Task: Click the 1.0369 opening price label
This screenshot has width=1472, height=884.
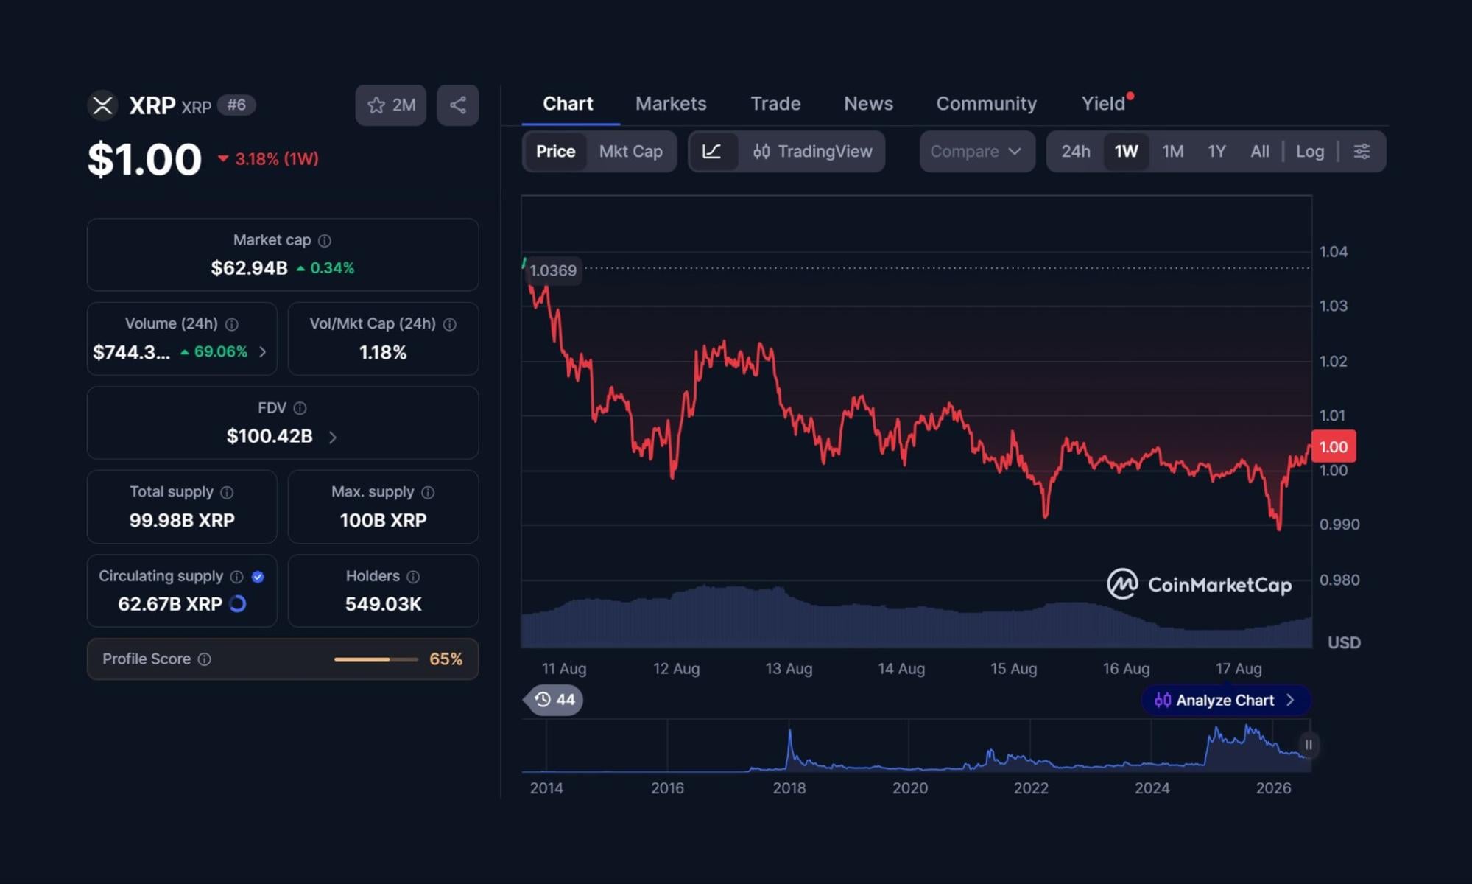Action: 553,270
